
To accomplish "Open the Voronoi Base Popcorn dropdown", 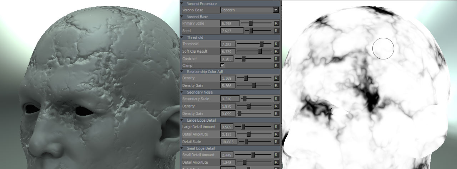I will tap(276, 10).
